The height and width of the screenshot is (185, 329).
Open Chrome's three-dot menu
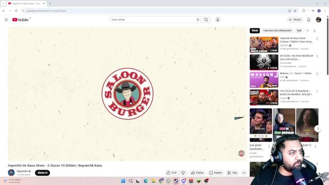325,11
